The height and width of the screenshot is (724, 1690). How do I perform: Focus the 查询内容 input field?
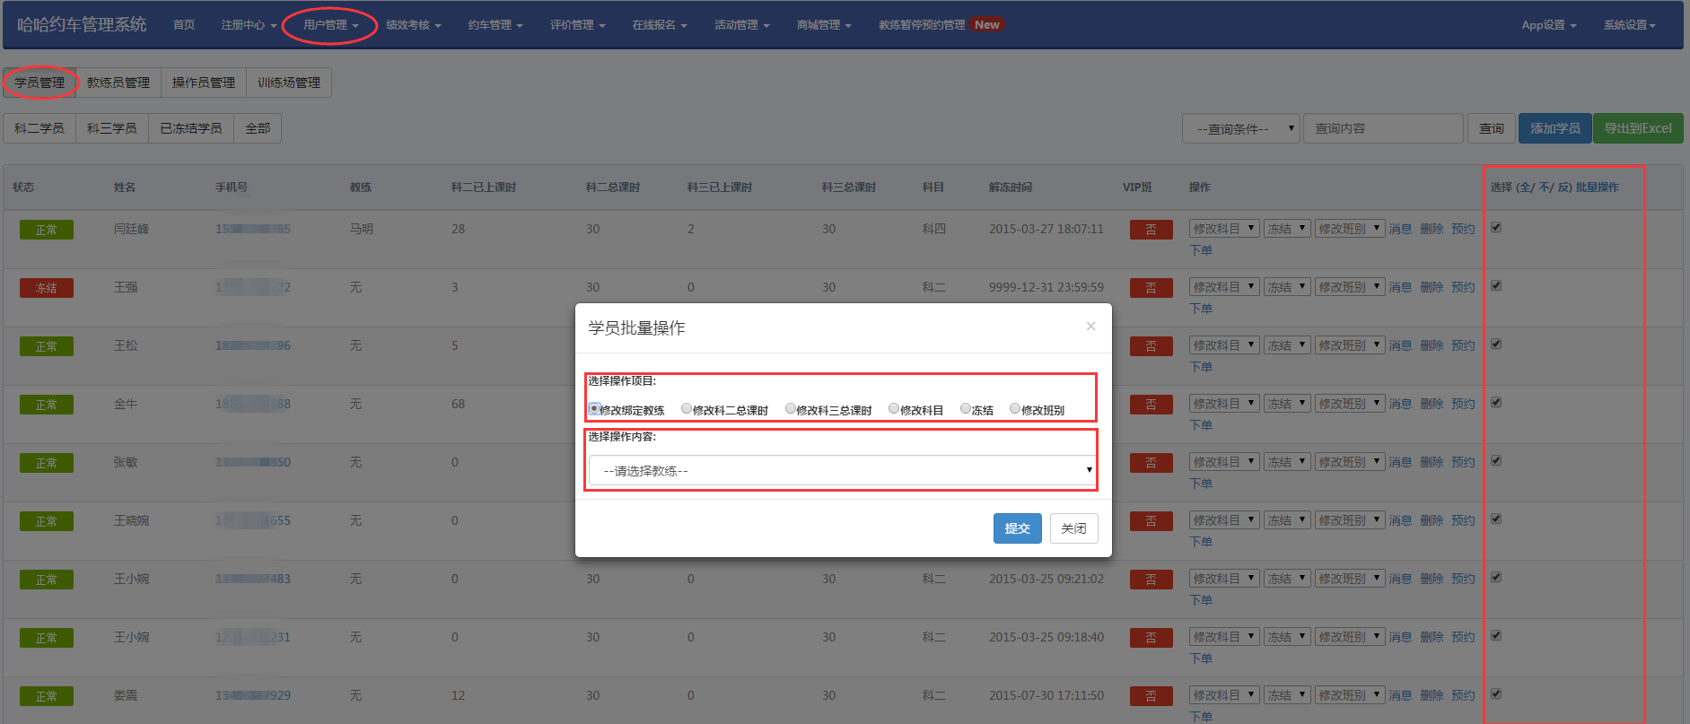pyautogui.click(x=1383, y=128)
